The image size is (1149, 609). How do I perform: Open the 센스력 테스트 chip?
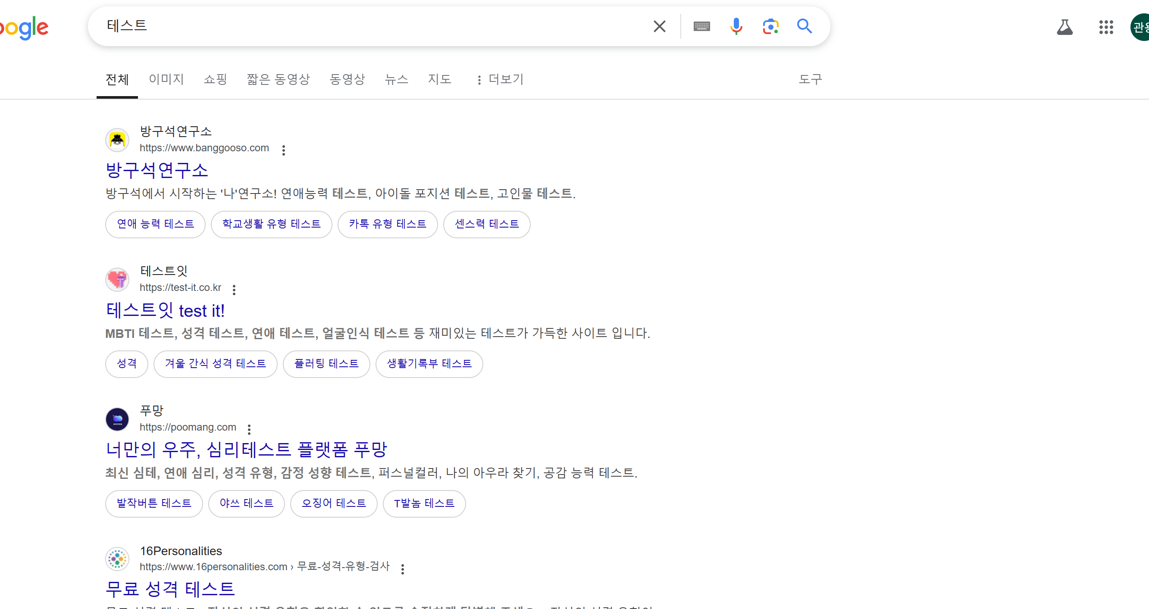(487, 224)
